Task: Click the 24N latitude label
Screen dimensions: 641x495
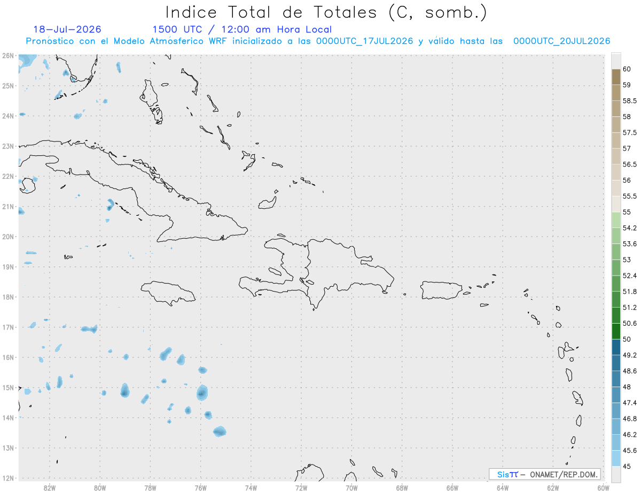Action: [8, 116]
